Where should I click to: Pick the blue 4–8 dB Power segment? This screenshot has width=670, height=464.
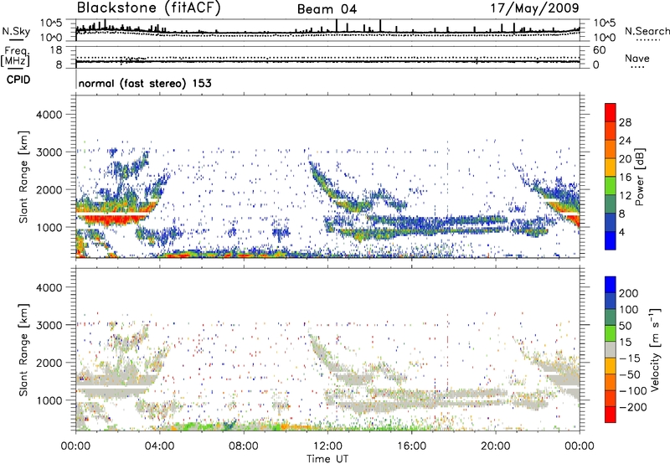611,222
